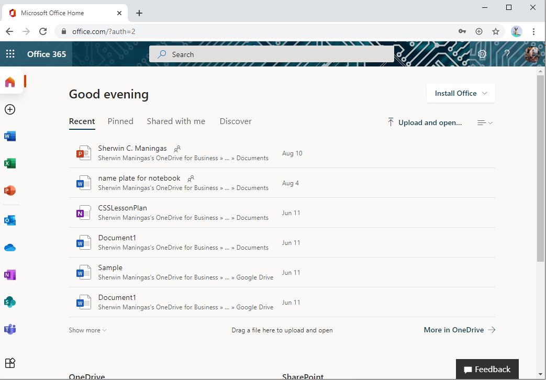Open the Sample document
Image resolution: width=546 pixels, height=380 pixels.
click(110, 268)
